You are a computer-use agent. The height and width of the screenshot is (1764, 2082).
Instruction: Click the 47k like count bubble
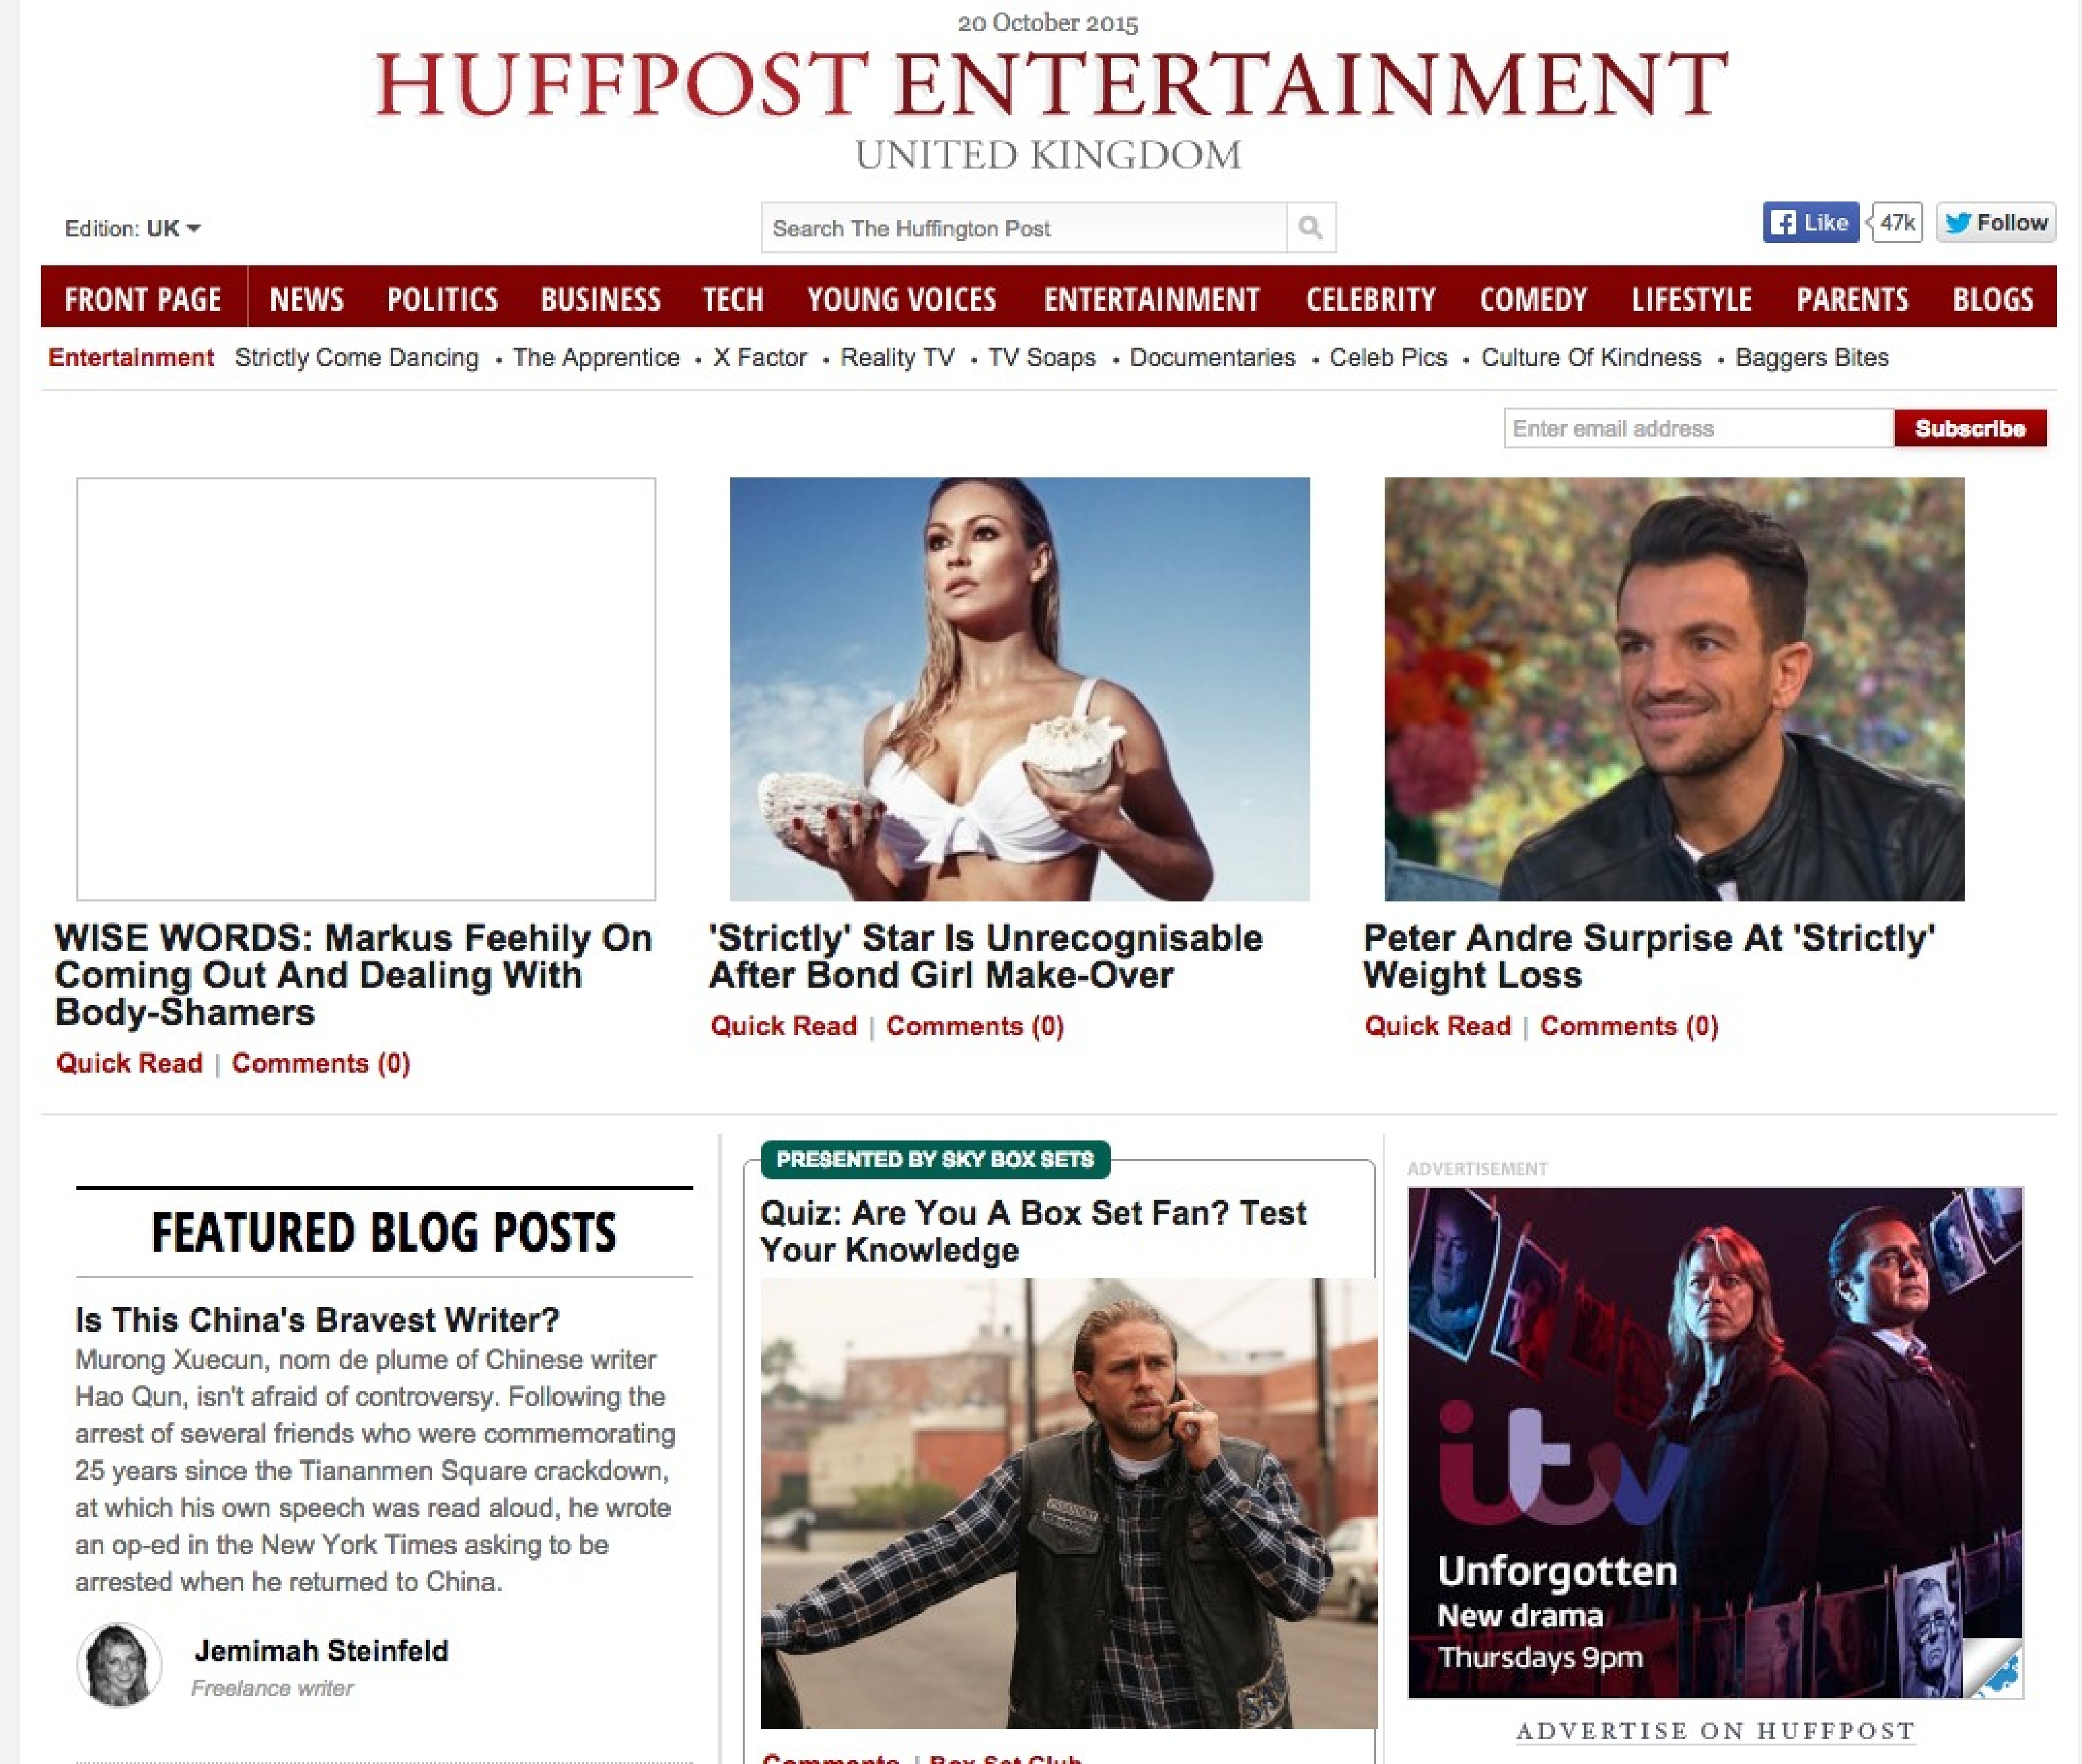(x=1896, y=222)
